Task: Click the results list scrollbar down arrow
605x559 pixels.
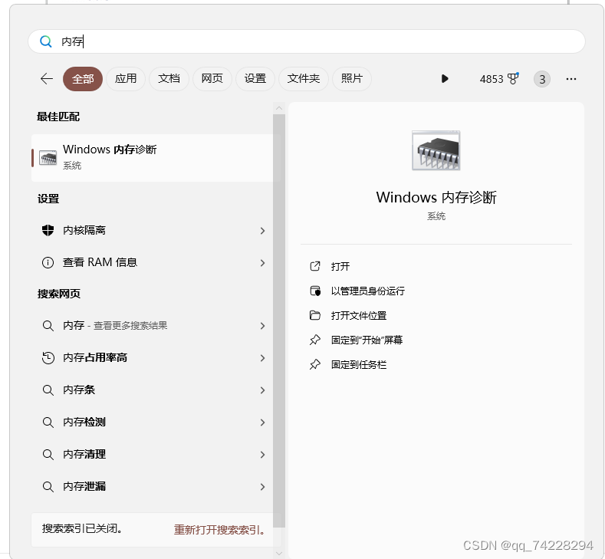Action: click(x=279, y=554)
